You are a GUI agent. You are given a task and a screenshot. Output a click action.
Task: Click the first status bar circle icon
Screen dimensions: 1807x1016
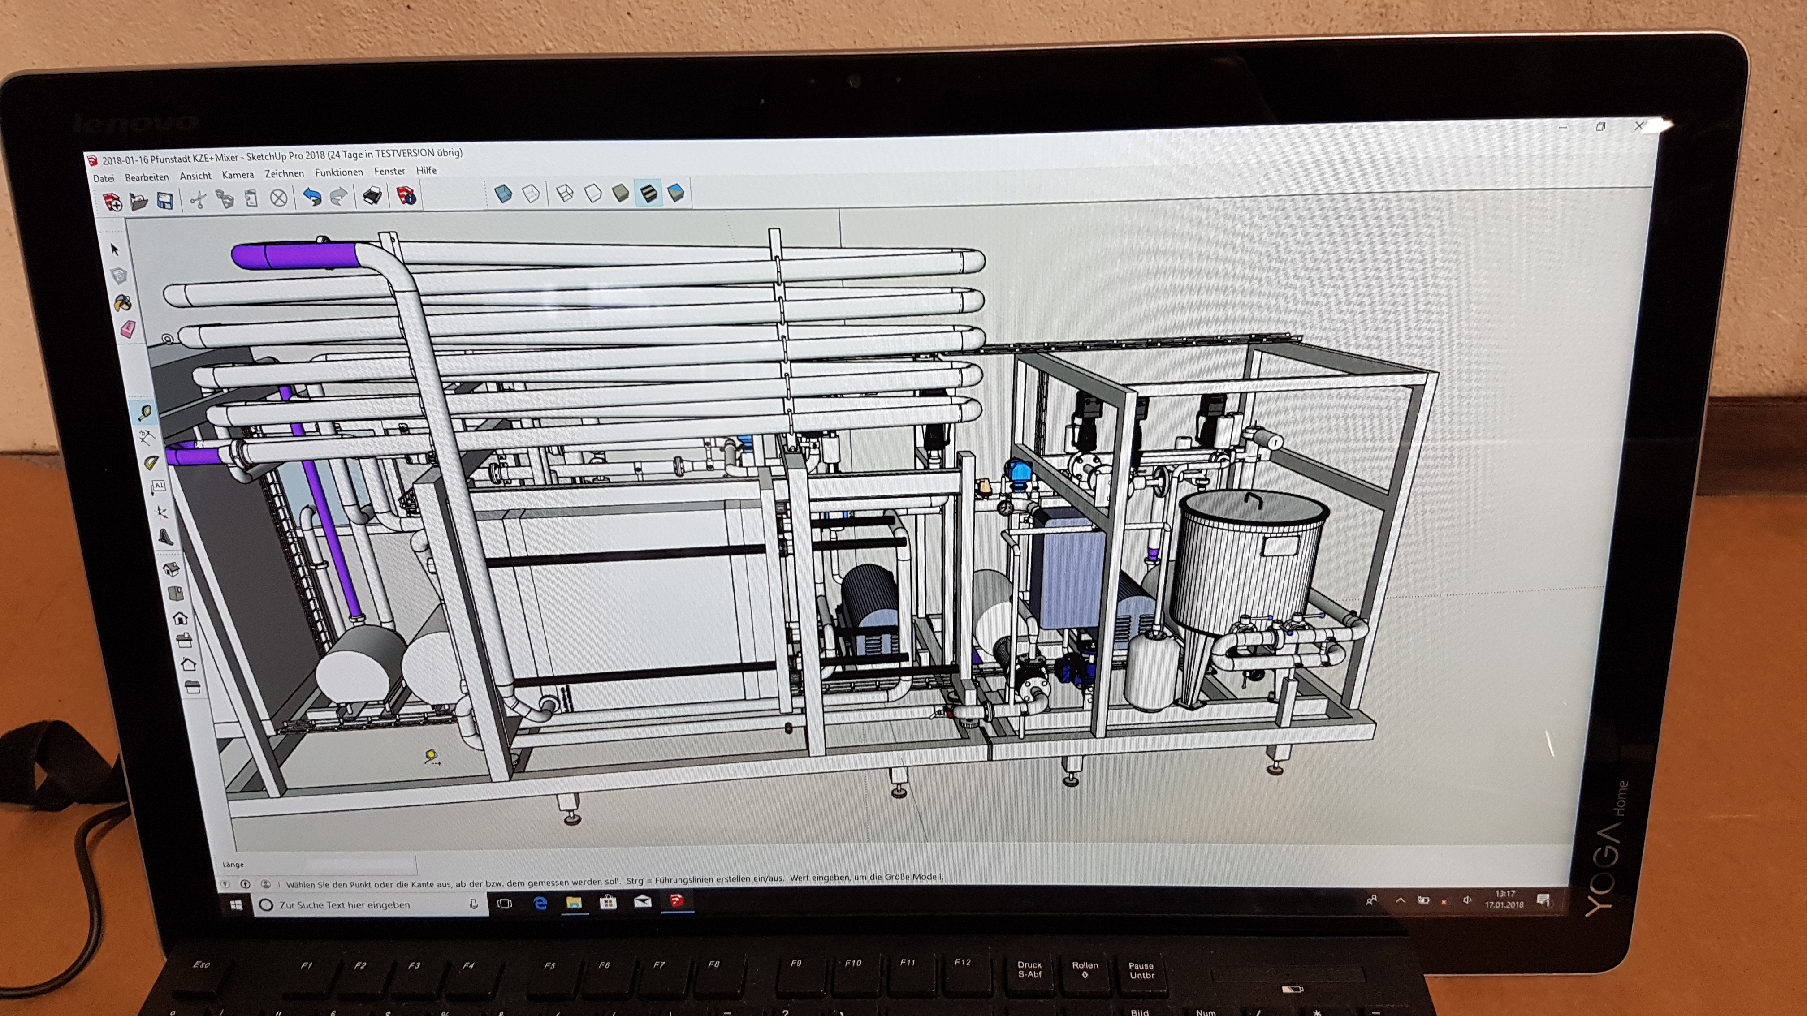(x=225, y=885)
